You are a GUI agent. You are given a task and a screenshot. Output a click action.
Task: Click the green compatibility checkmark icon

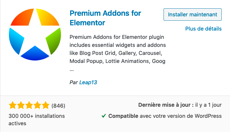coord(104,116)
